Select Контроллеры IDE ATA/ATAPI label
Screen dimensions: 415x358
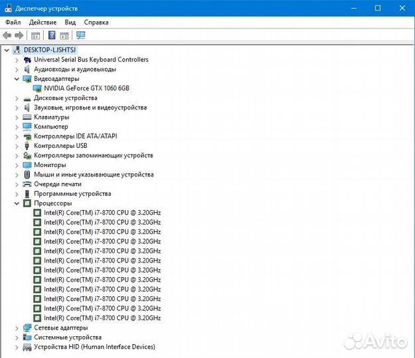coord(76,136)
